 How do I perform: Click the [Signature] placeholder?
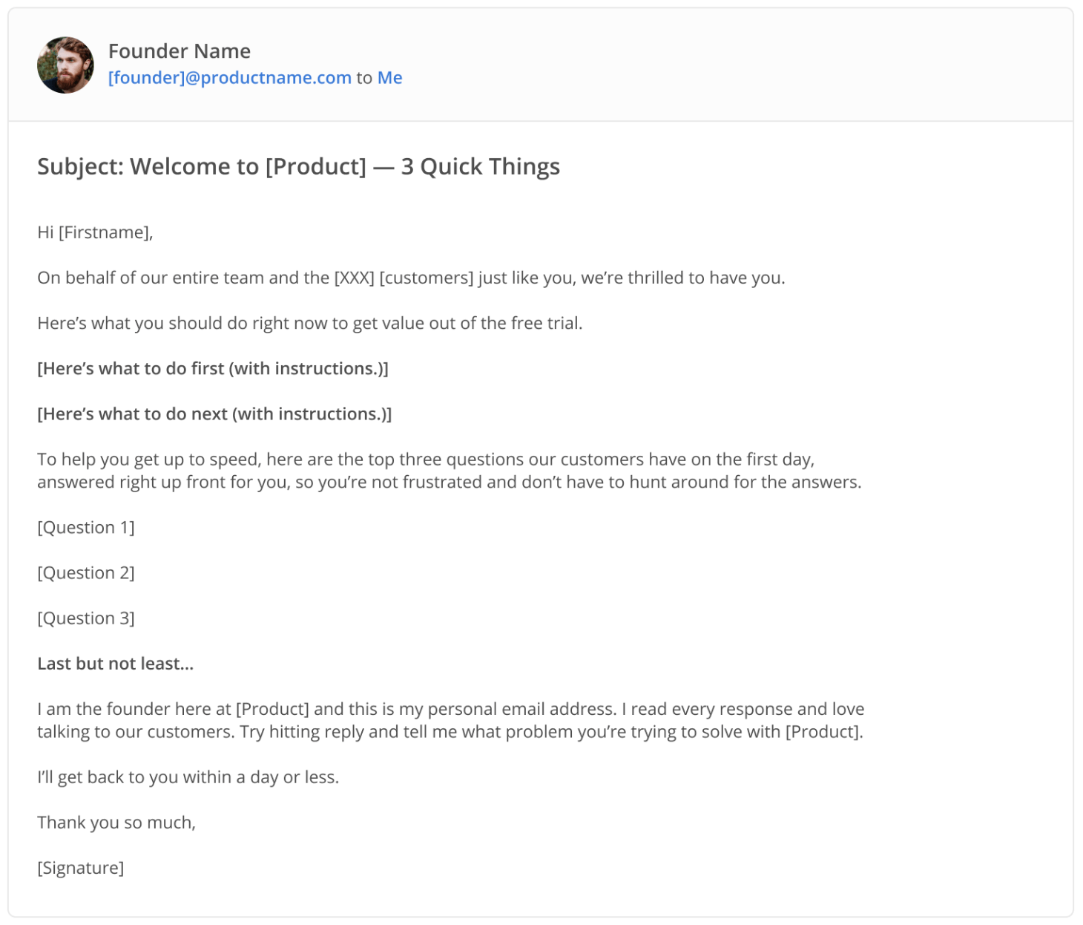click(80, 868)
